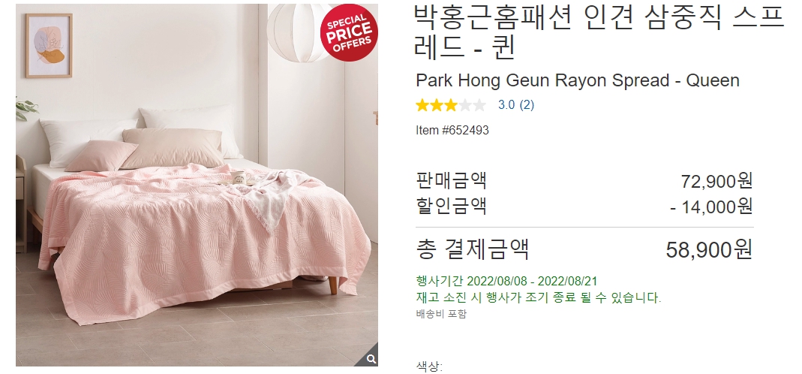Click the pink bedspread product photo
The width and height of the screenshot is (802, 374).
197,185
